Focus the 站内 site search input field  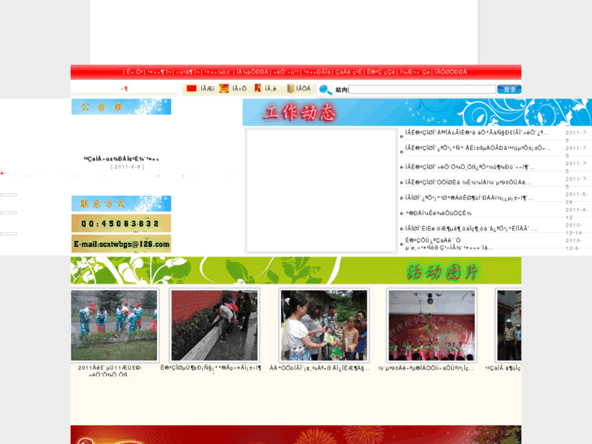click(x=423, y=90)
